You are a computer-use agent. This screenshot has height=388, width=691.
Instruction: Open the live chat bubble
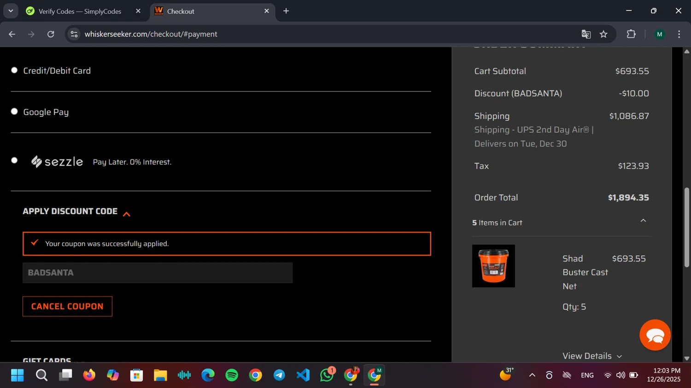(x=655, y=335)
